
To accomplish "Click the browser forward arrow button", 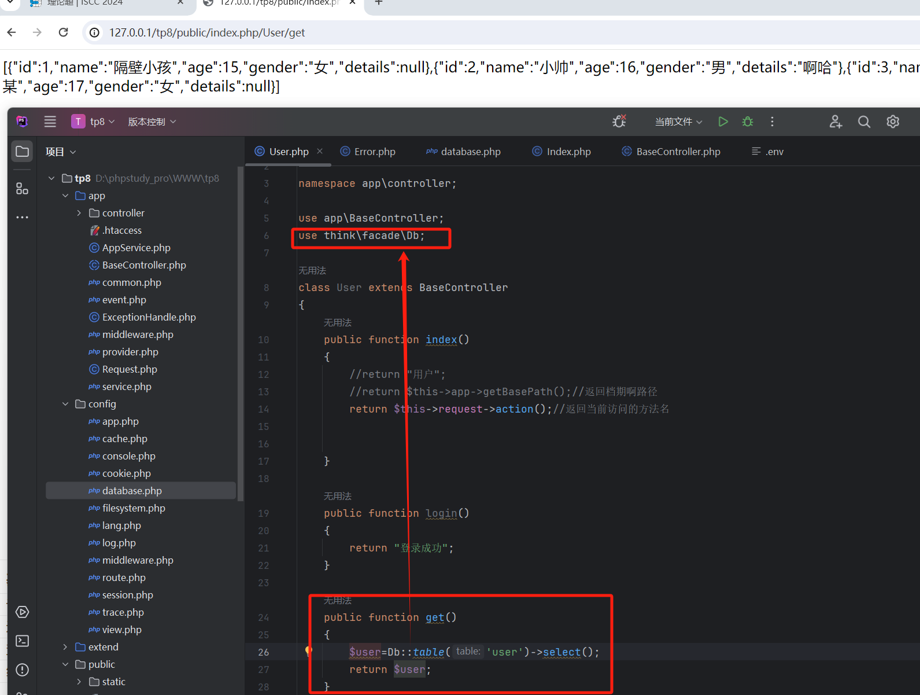I will (37, 32).
